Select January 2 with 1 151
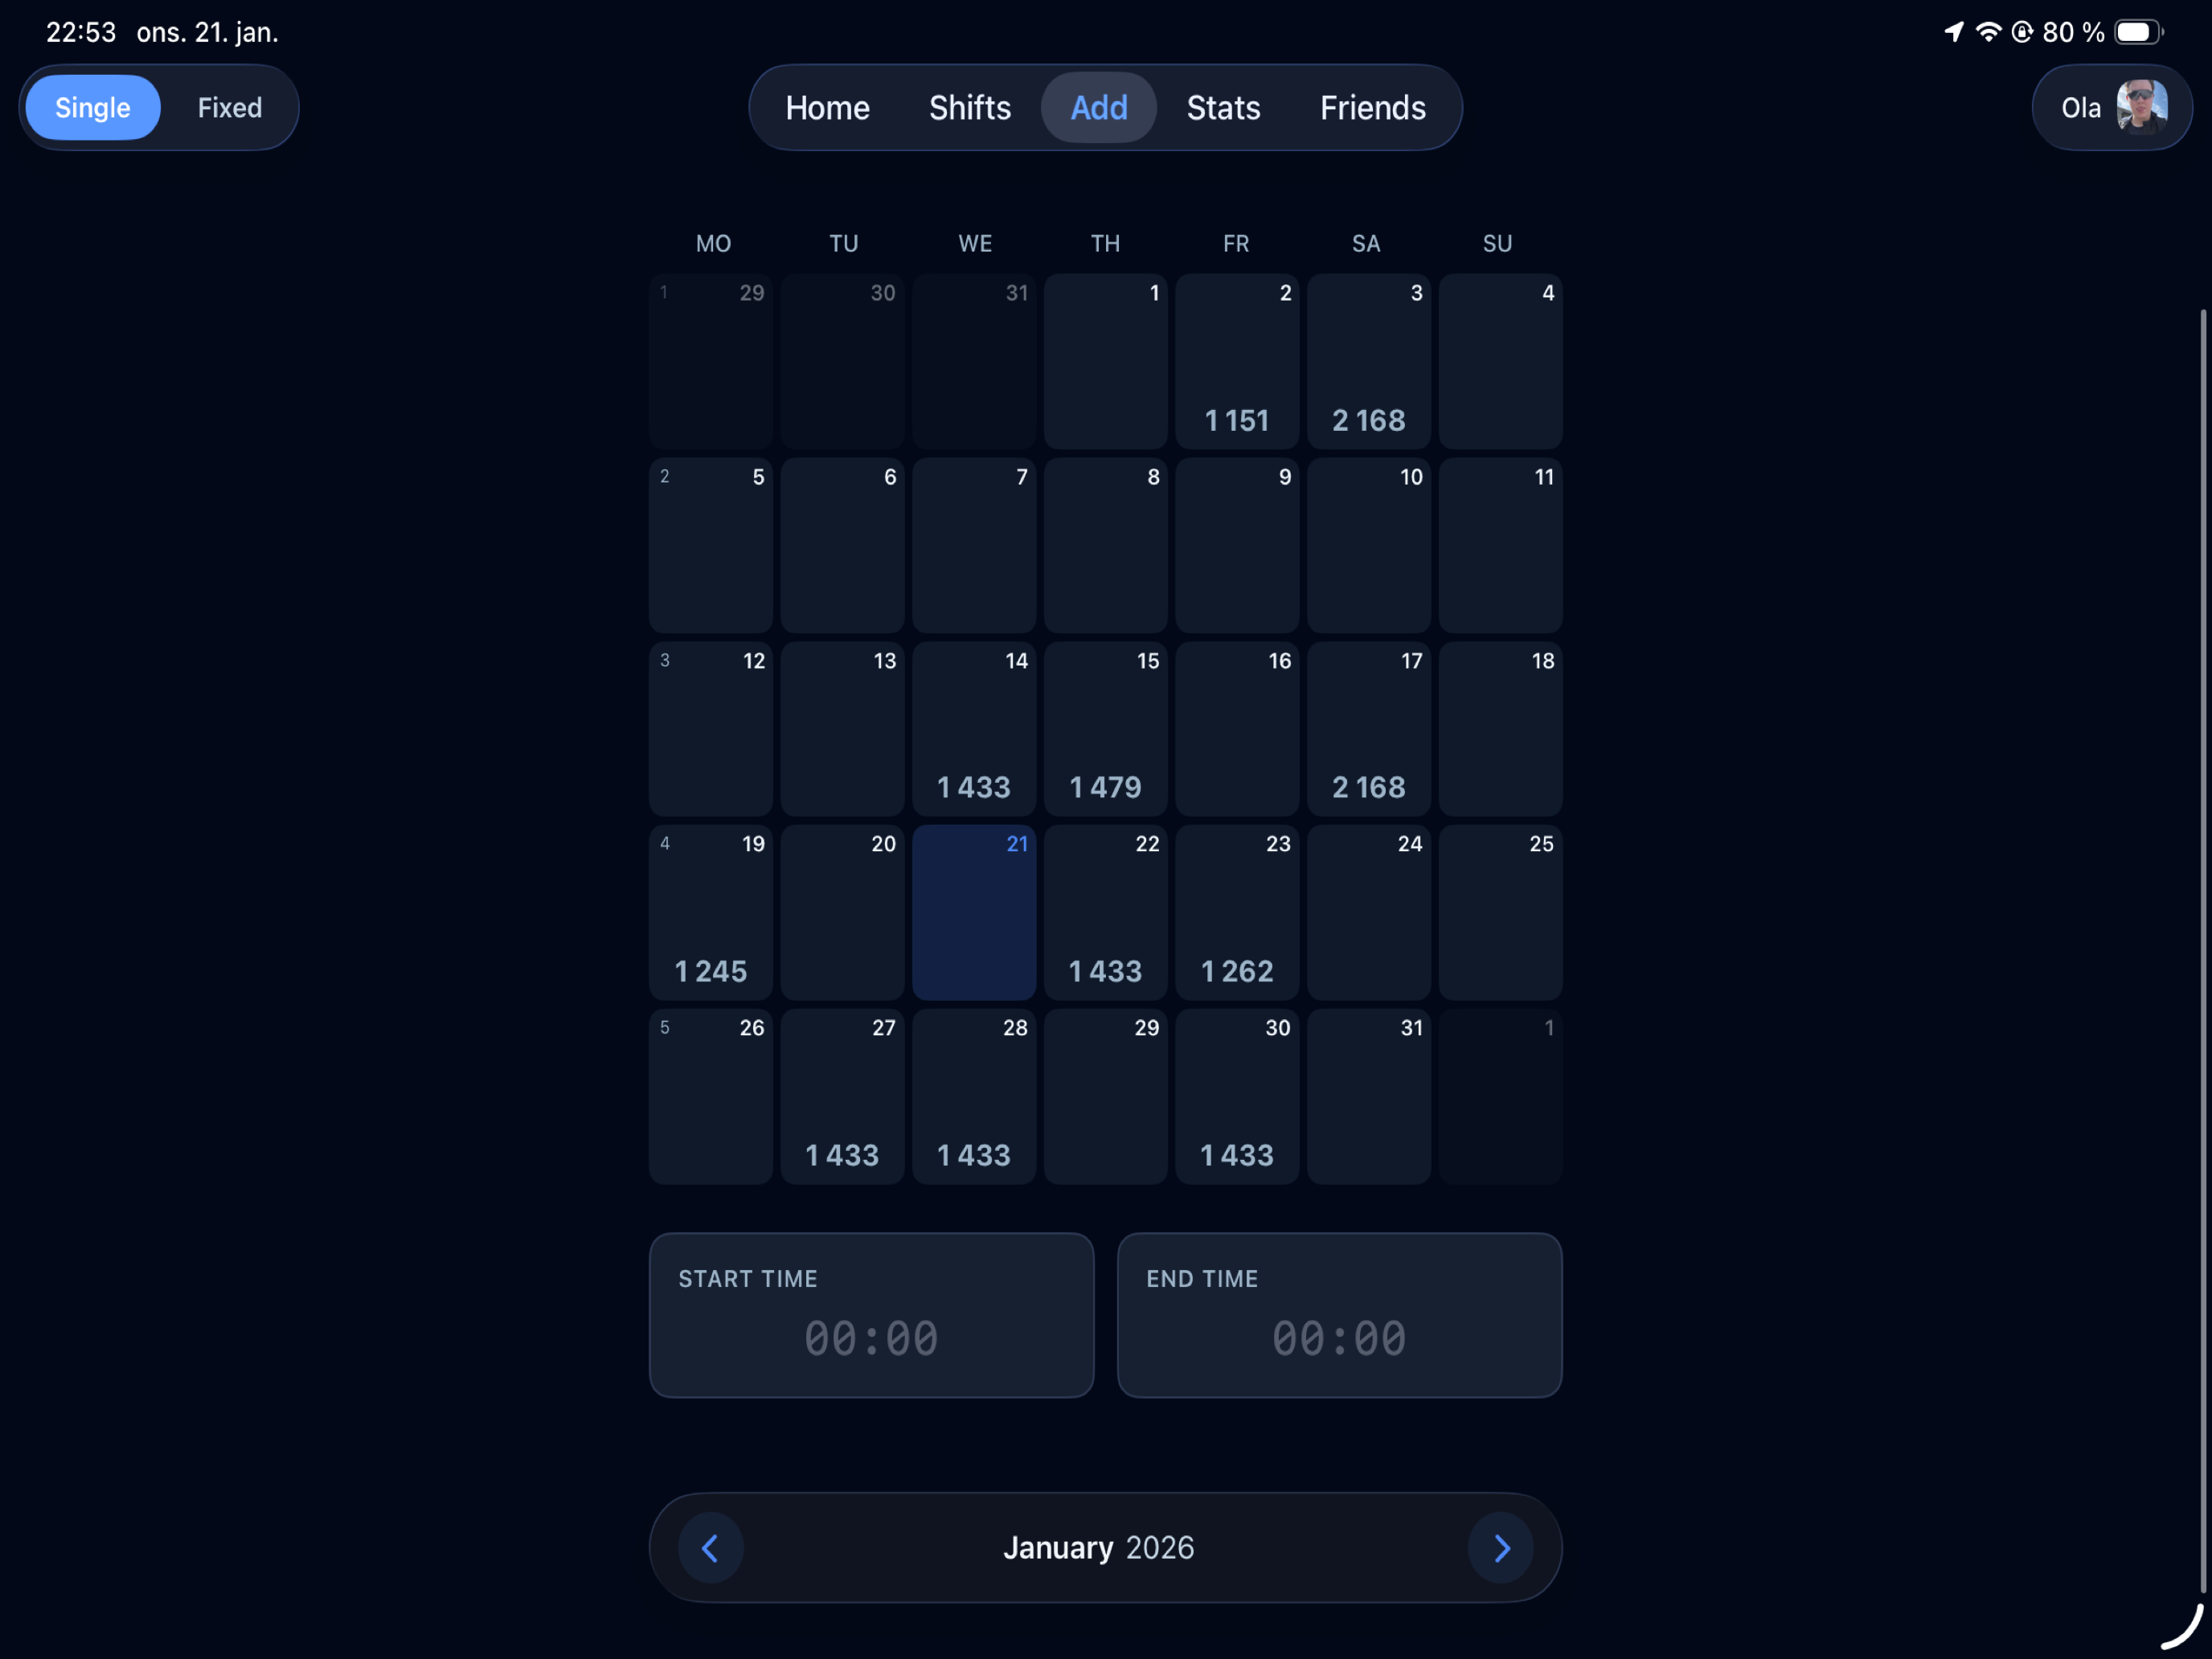Screen dimensions: 2212x1659 point(1237,361)
